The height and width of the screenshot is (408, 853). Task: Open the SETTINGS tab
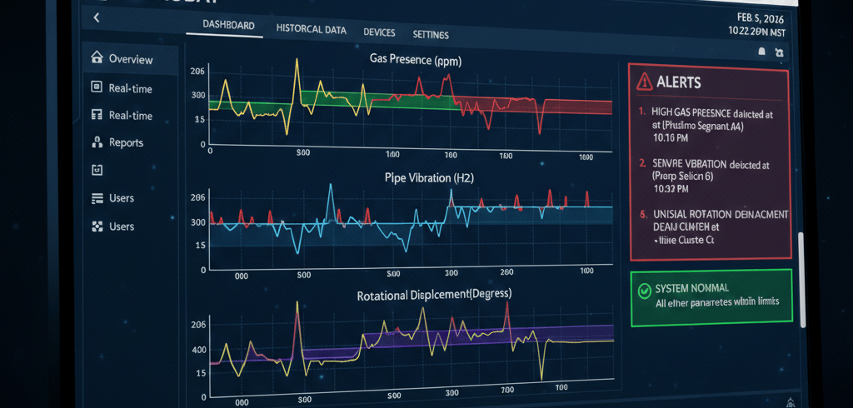coord(431,35)
